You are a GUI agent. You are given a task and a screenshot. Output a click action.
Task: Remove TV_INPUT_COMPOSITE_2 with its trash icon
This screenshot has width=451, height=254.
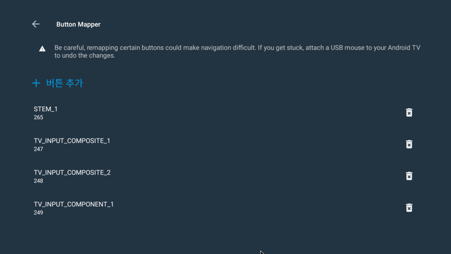[409, 176]
